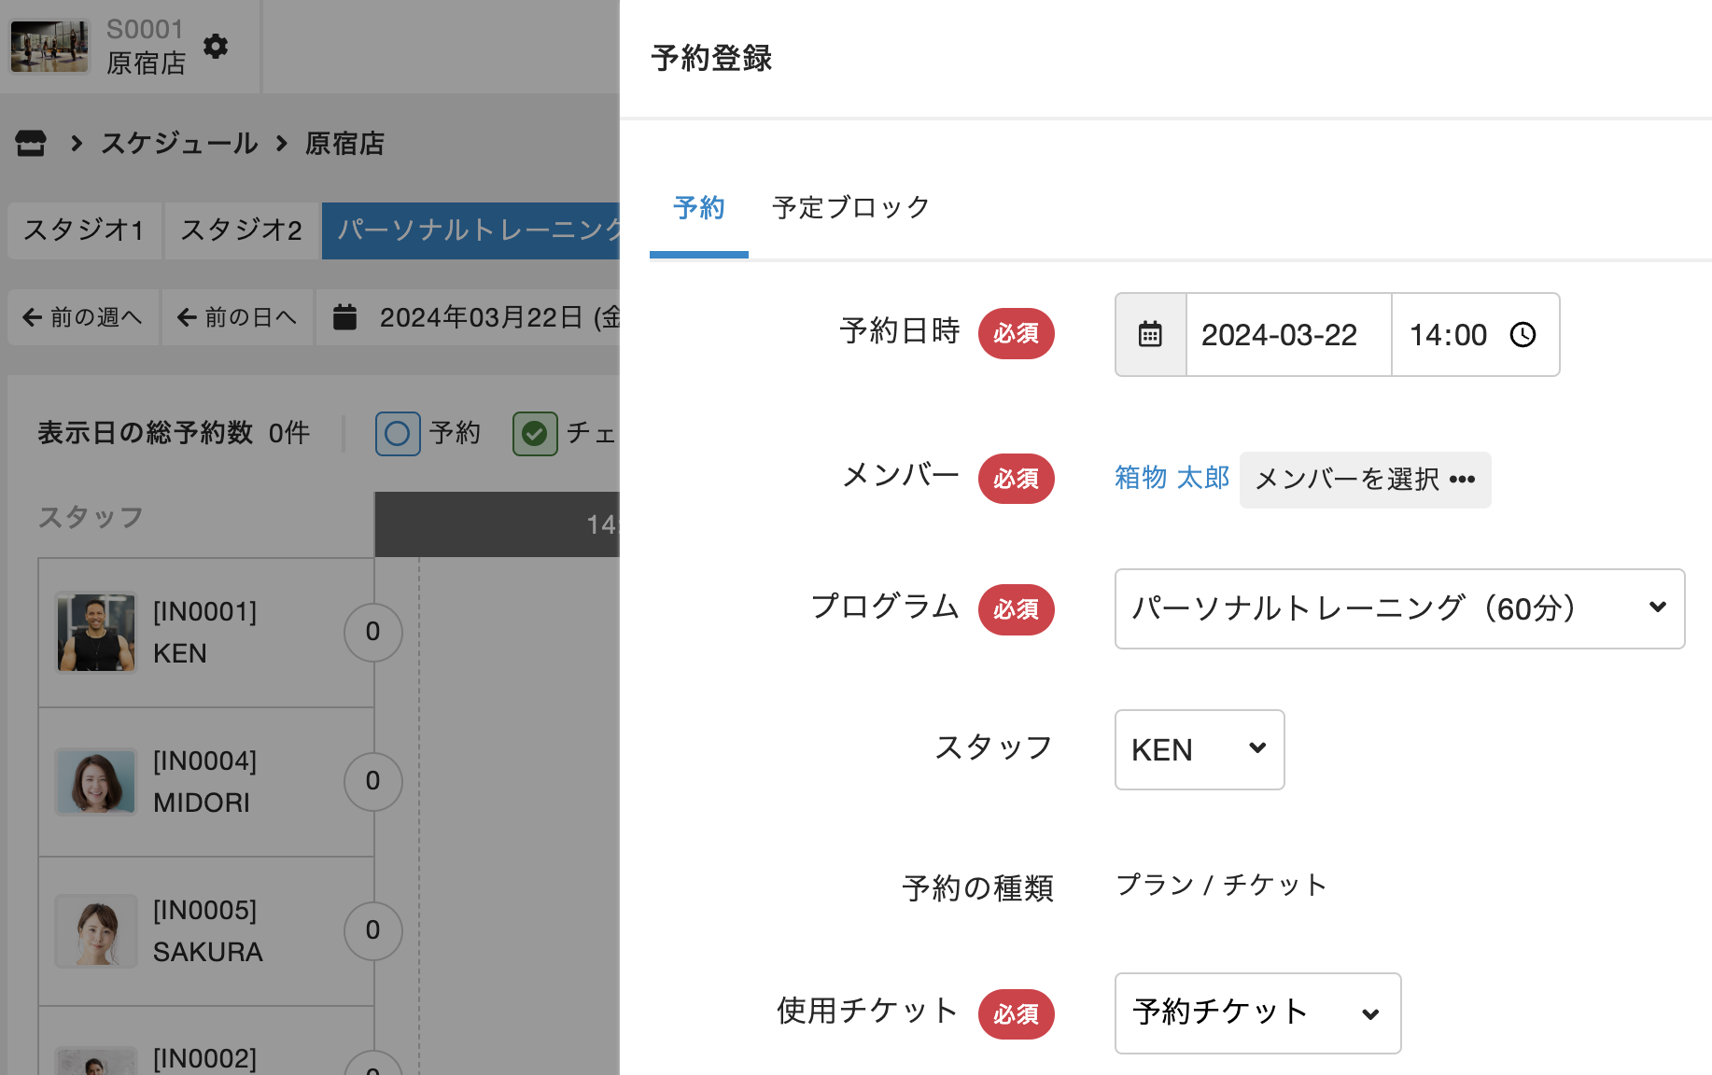Viewport: 1712px width, 1075px height.
Task: Click the left arrow icon for 前の週へ
Action: pyautogui.click(x=33, y=317)
